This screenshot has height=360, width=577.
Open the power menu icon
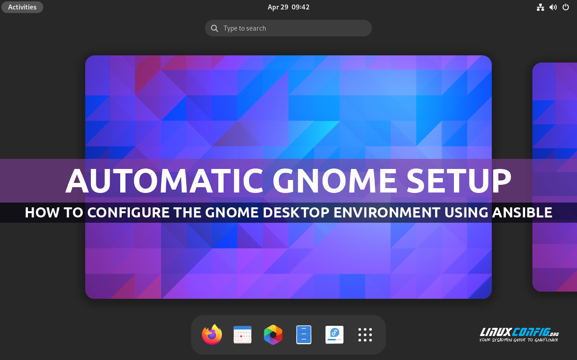point(565,7)
